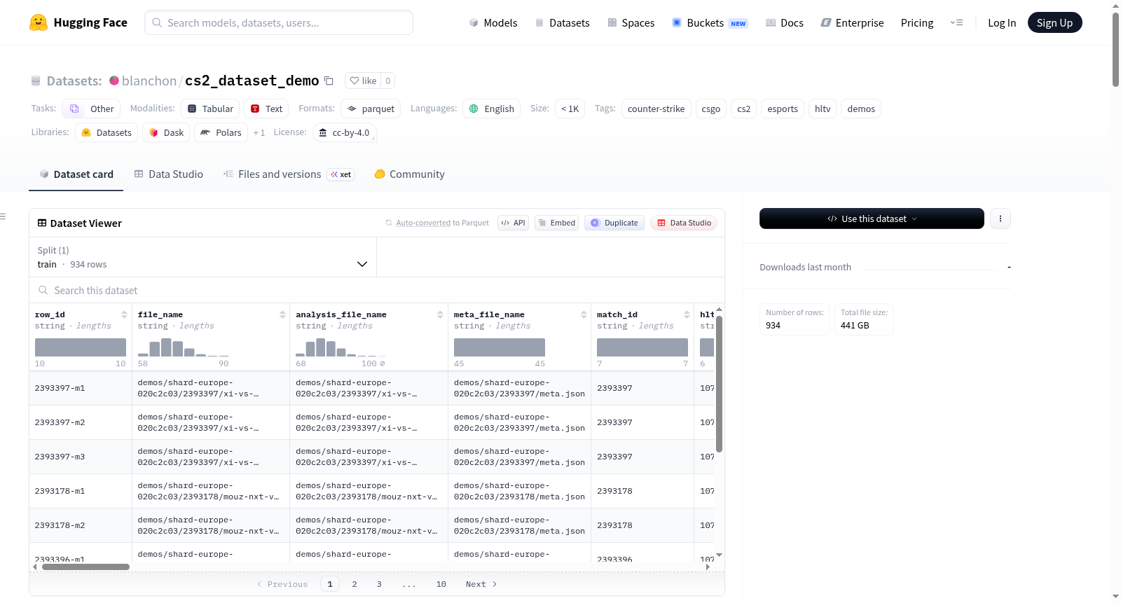Select the Polars library tag

click(221, 132)
